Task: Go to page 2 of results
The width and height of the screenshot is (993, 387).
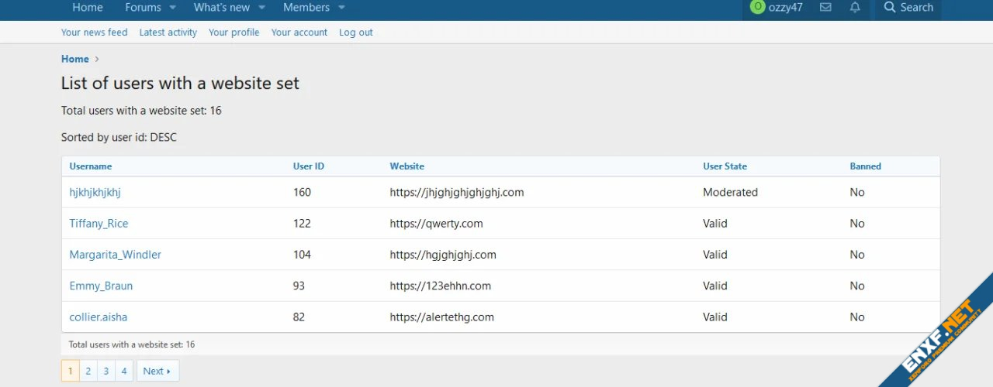Action: [88, 372]
